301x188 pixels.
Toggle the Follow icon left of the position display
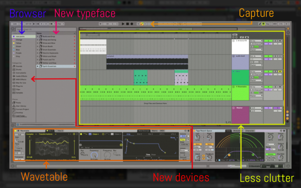101,24
